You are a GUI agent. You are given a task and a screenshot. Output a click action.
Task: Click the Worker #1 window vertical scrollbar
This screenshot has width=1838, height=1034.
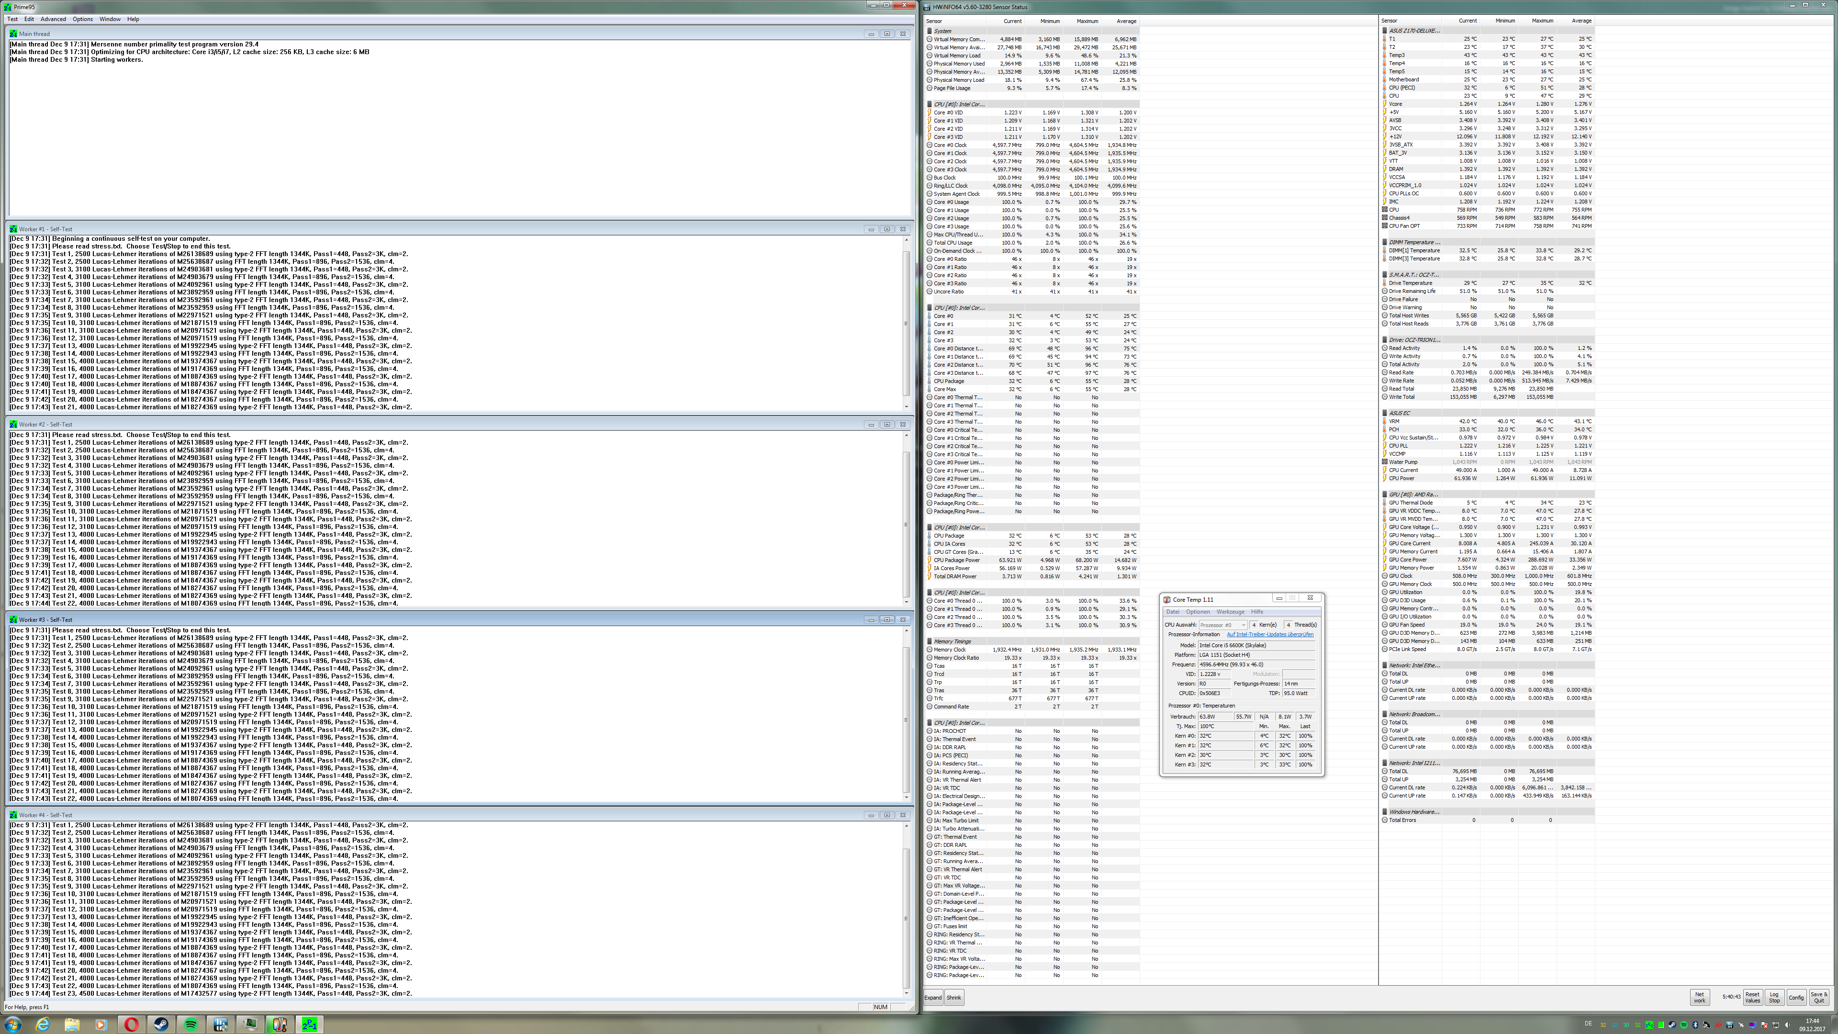906,323
